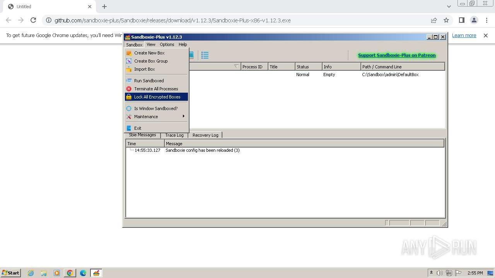The height and width of the screenshot is (278, 495).
Task: Choose Run Sandboxed menu entry
Action: (x=156, y=81)
